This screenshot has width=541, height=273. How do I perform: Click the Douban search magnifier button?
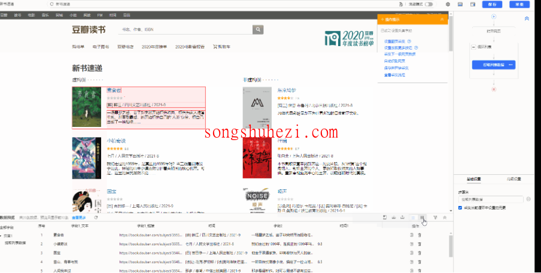pos(258,29)
